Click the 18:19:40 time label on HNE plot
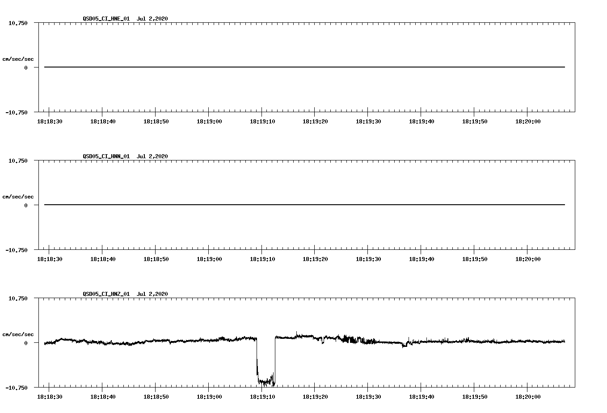Screen dimensions: 607x413 pos(422,121)
